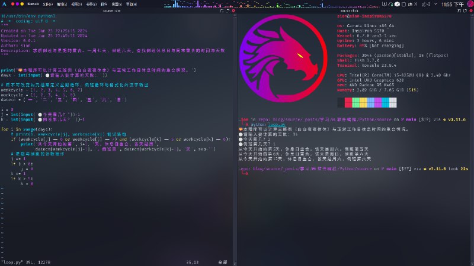The image size is (474, 266).
Task: Click the red window close dot
Action: (12, 4)
